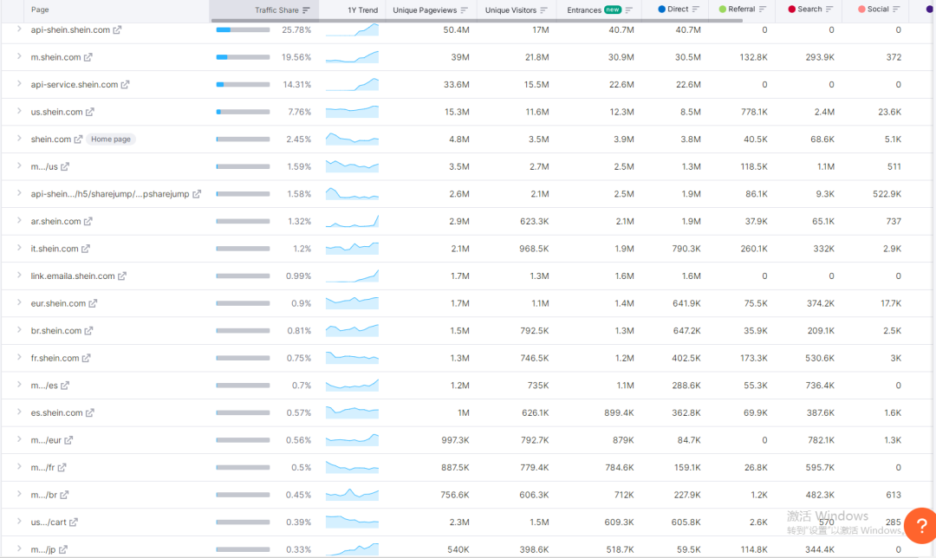Sort table by Referral traffic column
Image resolution: width=936 pixels, height=558 pixels.
point(763,9)
